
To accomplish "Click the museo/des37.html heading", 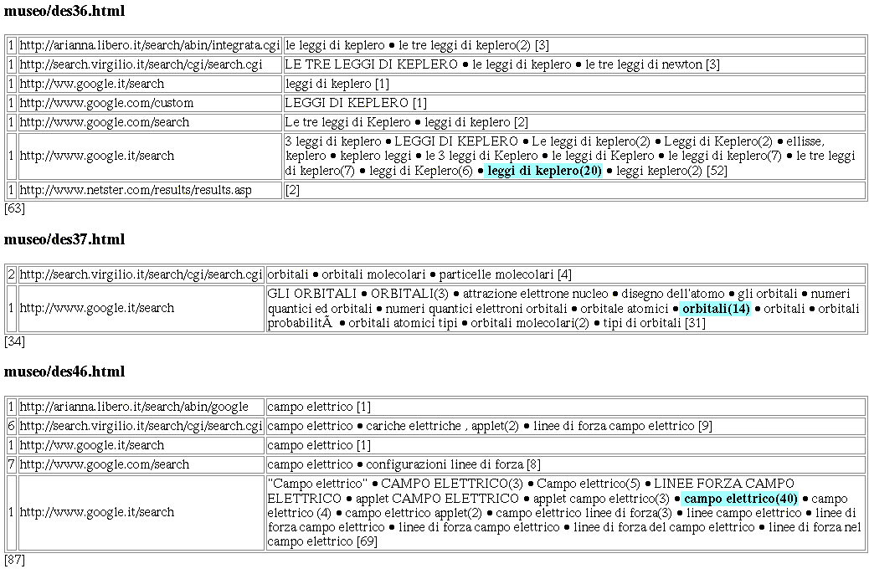I will 64,239.
